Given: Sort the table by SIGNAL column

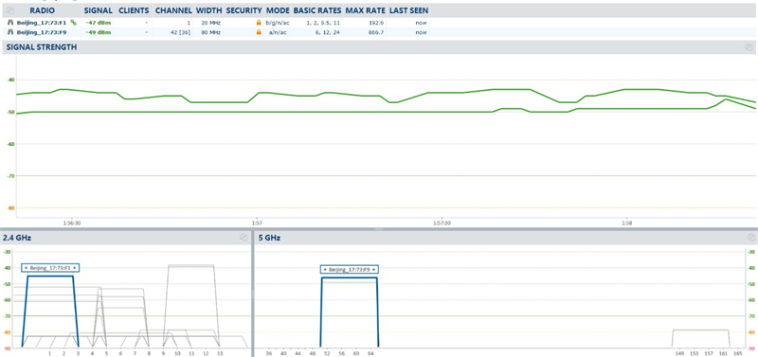Looking at the screenshot, I should (x=99, y=10).
